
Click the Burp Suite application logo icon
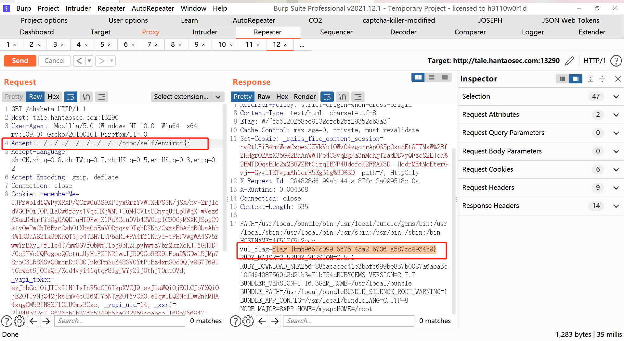click(x=6, y=8)
